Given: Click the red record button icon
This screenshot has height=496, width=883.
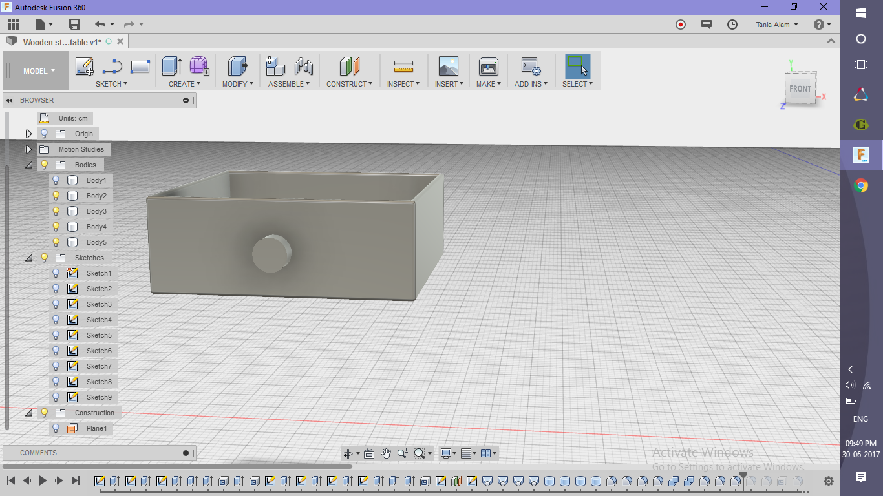Looking at the screenshot, I should click(x=681, y=25).
